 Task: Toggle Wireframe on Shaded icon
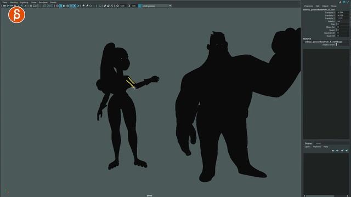tap(67, 6)
